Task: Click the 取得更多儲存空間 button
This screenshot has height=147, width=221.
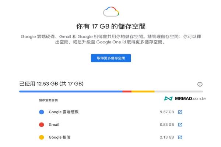Action: pos(111,58)
